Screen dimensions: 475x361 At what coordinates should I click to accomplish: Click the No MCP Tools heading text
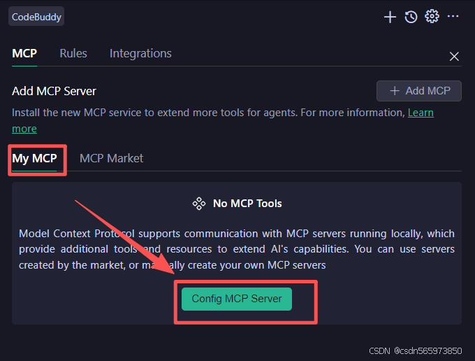click(x=247, y=204)
